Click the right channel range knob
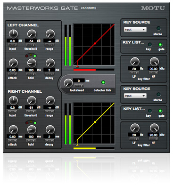The image size is (173, 185). (x=50, y=100)
